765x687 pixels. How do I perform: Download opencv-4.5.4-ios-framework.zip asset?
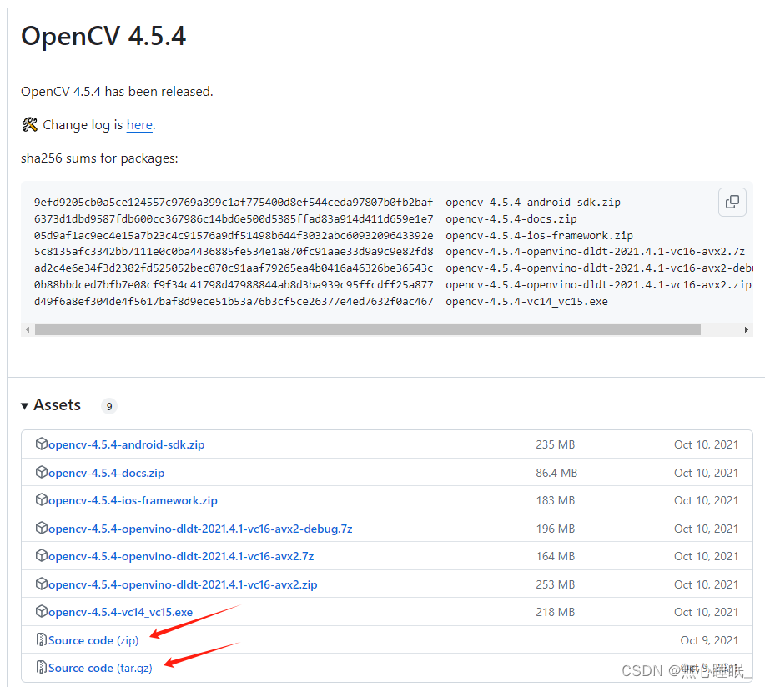(133, 501)
